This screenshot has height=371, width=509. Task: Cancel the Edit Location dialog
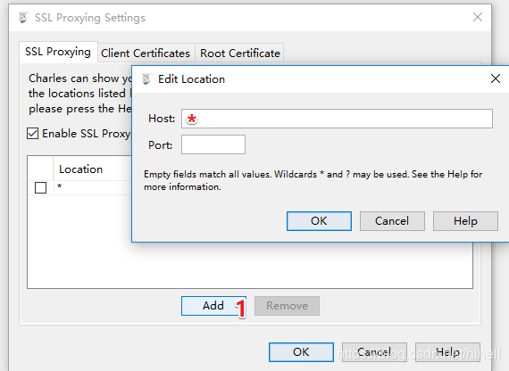pos(392,221)
